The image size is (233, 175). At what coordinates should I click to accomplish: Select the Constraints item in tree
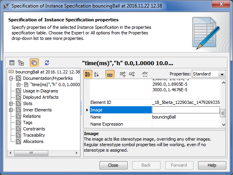click(x=34, y=129)
